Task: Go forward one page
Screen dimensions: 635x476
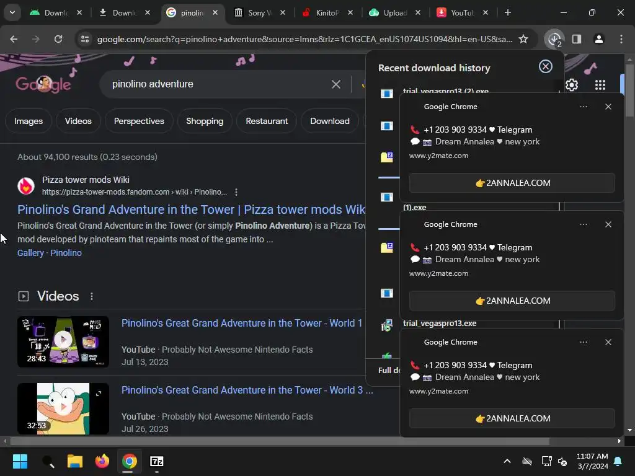Action: pyautogui.click(x=36, y=39)
